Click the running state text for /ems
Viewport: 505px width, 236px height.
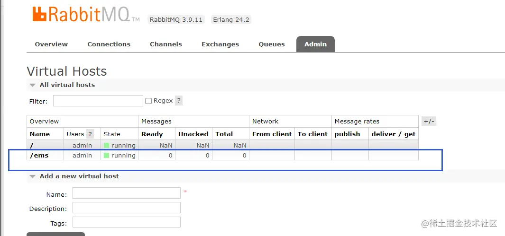coord(123,156)
